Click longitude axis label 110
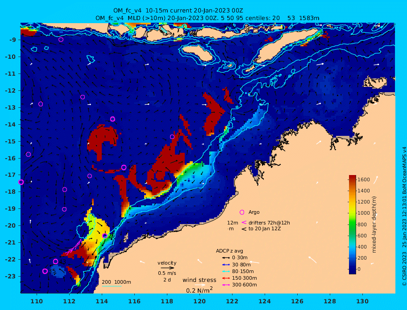The image size is (407, 310). (37, 301)
